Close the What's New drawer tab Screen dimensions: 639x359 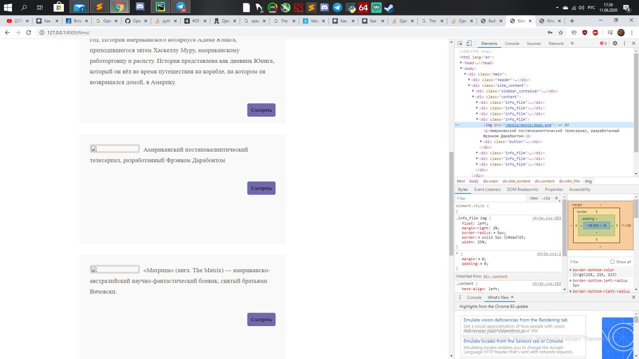512,297
